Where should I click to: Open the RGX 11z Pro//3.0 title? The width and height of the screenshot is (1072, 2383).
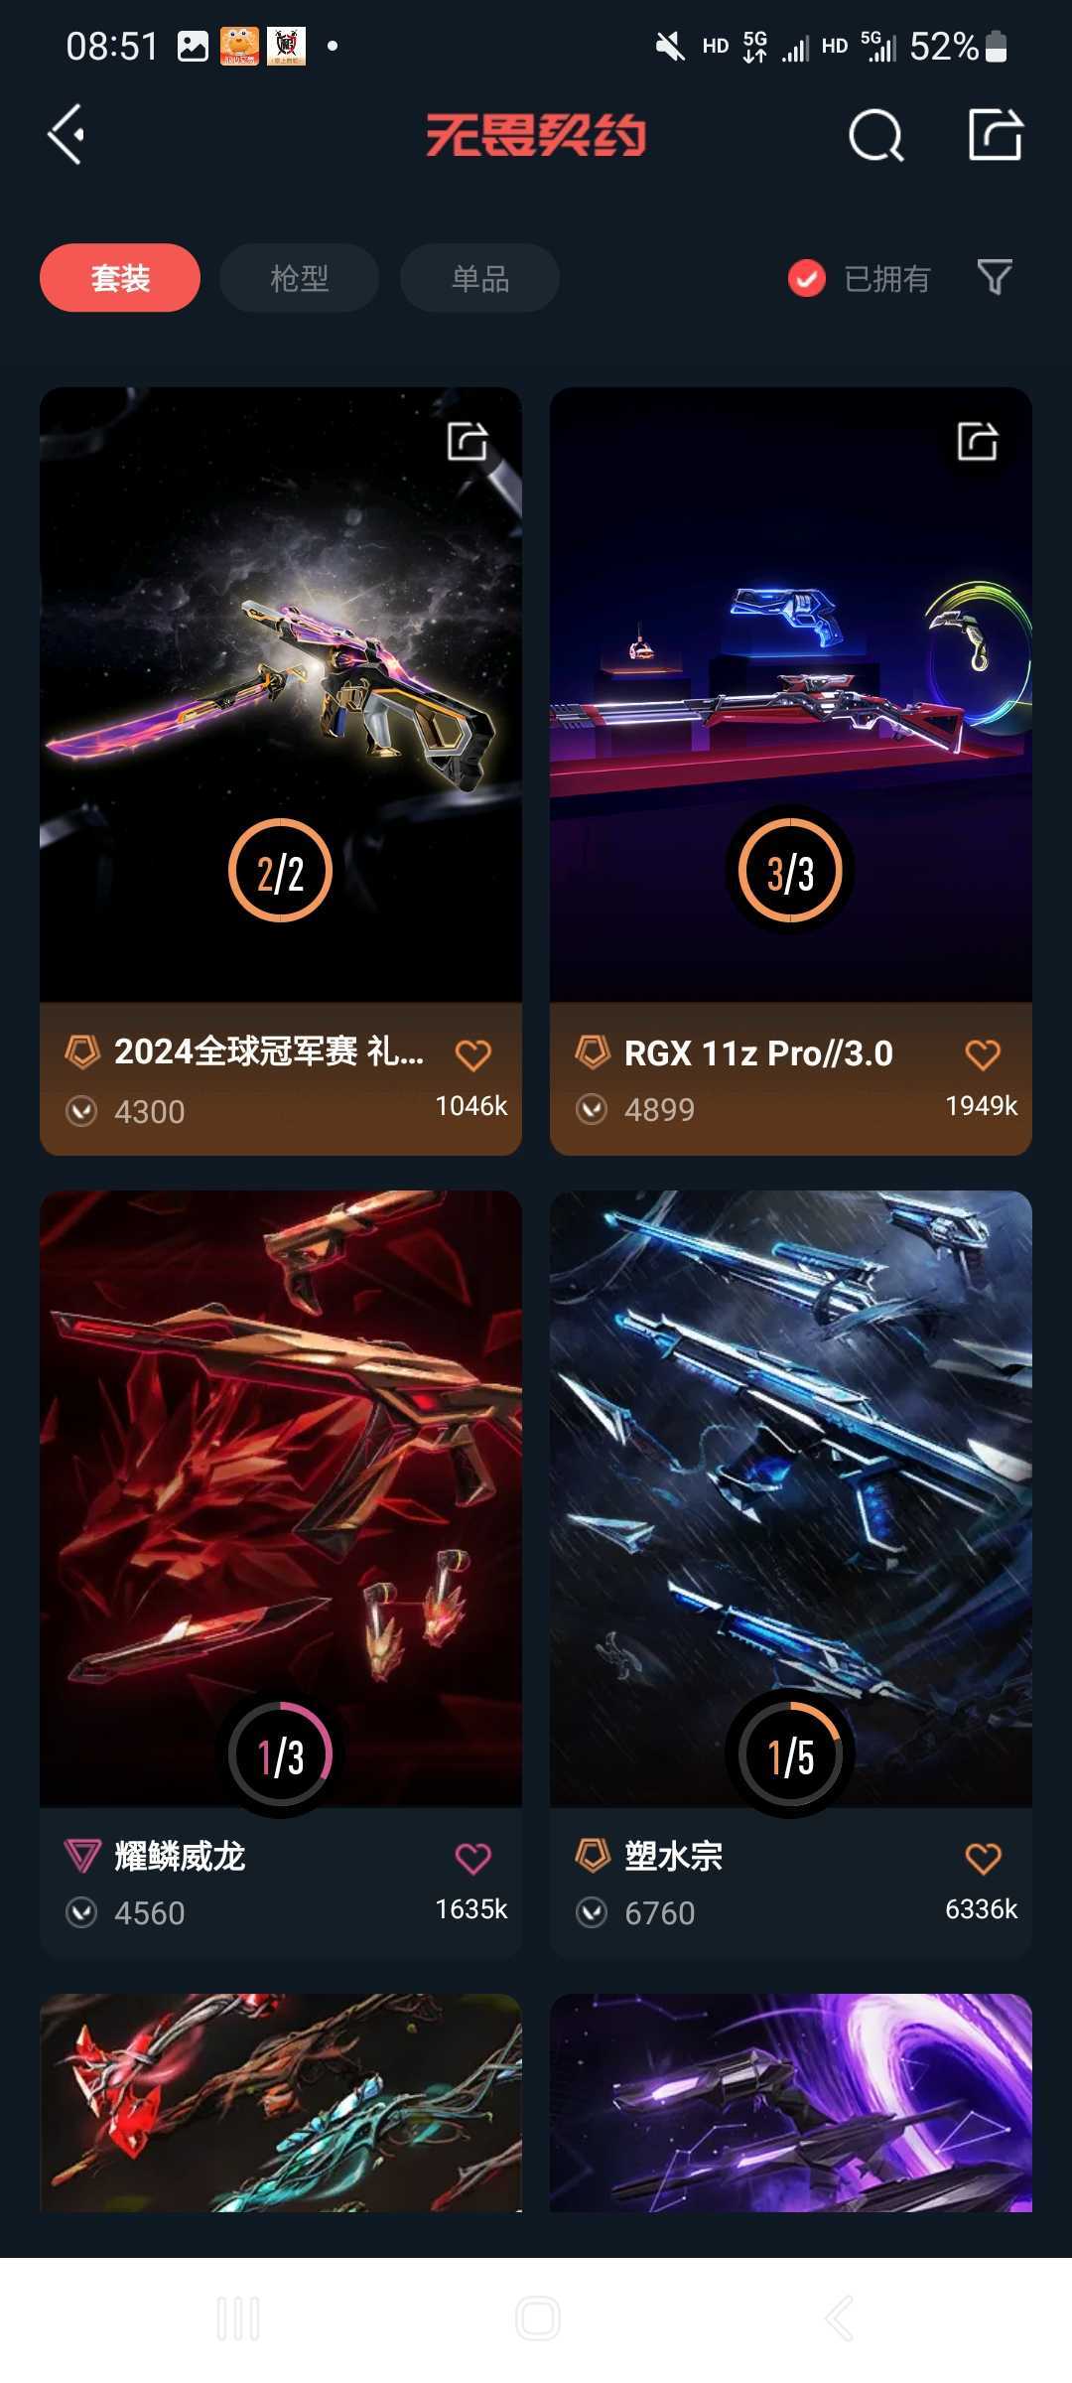758,1053
